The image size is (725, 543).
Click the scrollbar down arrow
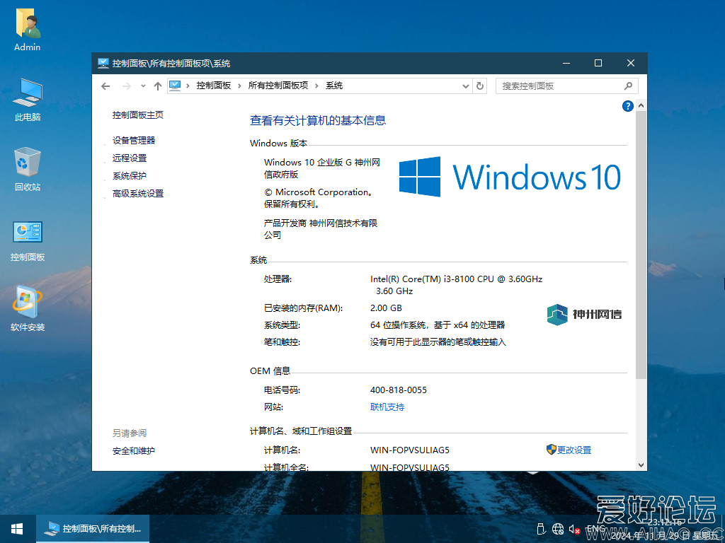click(641, 465)
